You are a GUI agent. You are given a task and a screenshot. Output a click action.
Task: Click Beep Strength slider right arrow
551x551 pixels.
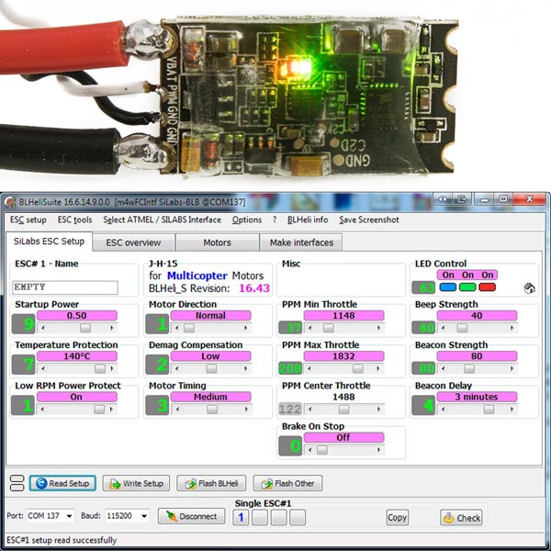pyautogui.click(x=512, y=328)
